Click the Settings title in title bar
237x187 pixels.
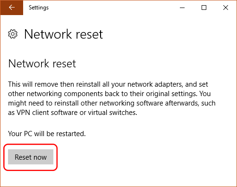[39, 8]
